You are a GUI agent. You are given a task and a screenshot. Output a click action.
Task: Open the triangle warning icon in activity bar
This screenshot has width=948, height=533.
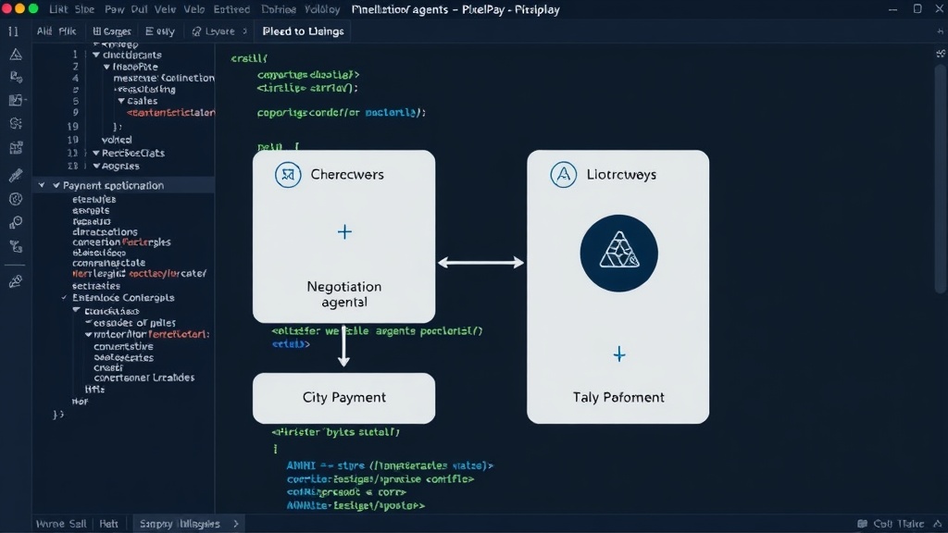point(16,55)
